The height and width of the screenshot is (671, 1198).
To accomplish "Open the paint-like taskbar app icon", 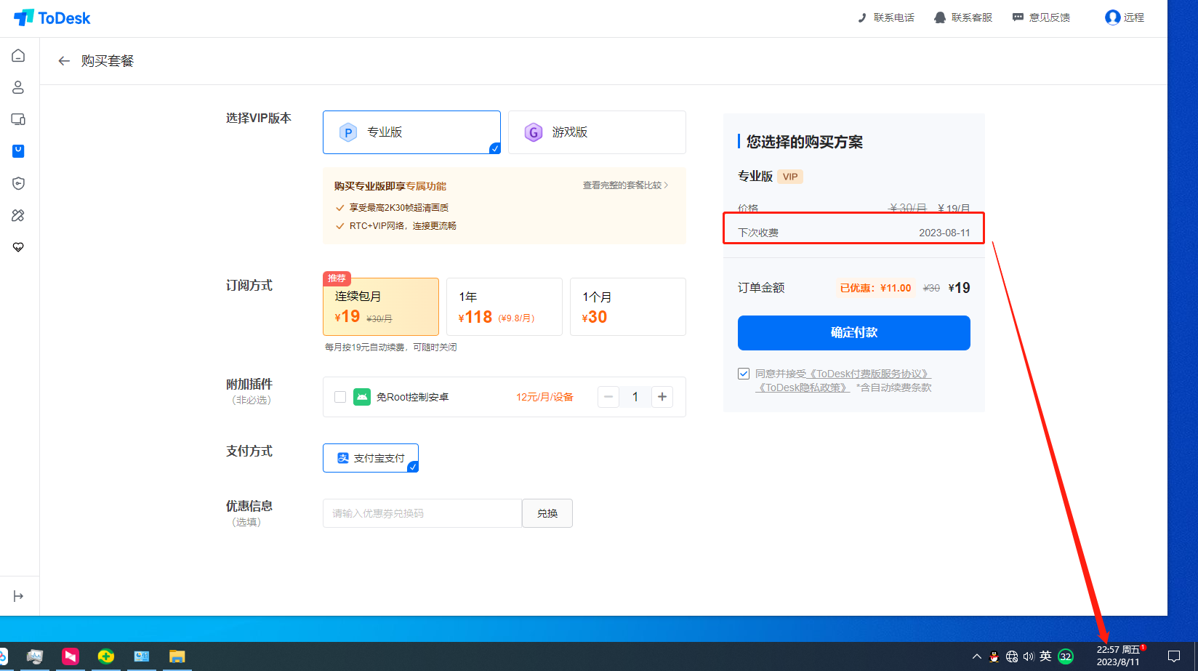I will pos(35,656).
